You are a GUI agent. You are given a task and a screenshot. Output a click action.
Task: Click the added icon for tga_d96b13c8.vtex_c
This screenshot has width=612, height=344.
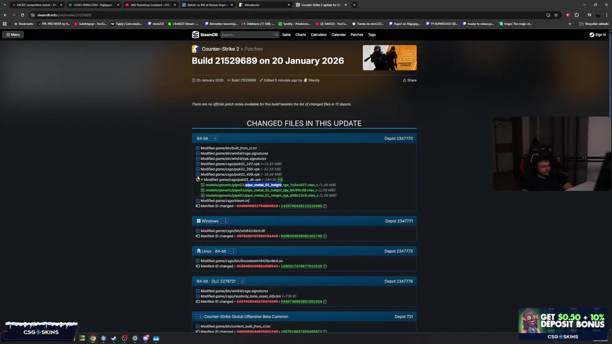pyautogui.click(x=203, y=195)
